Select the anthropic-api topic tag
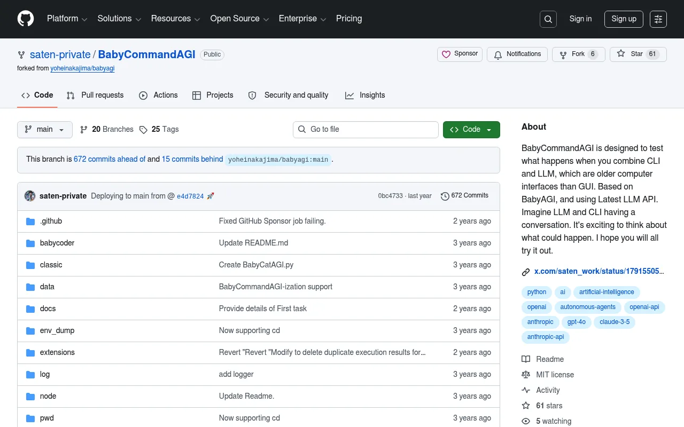The image size is (684, 427). click(546, 337)
